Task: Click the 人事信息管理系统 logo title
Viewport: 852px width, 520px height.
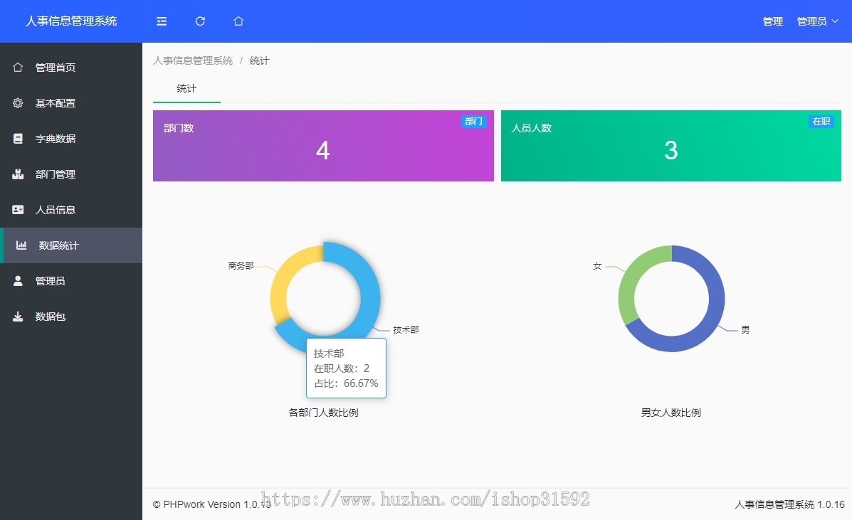Action: tap(71, 21)
